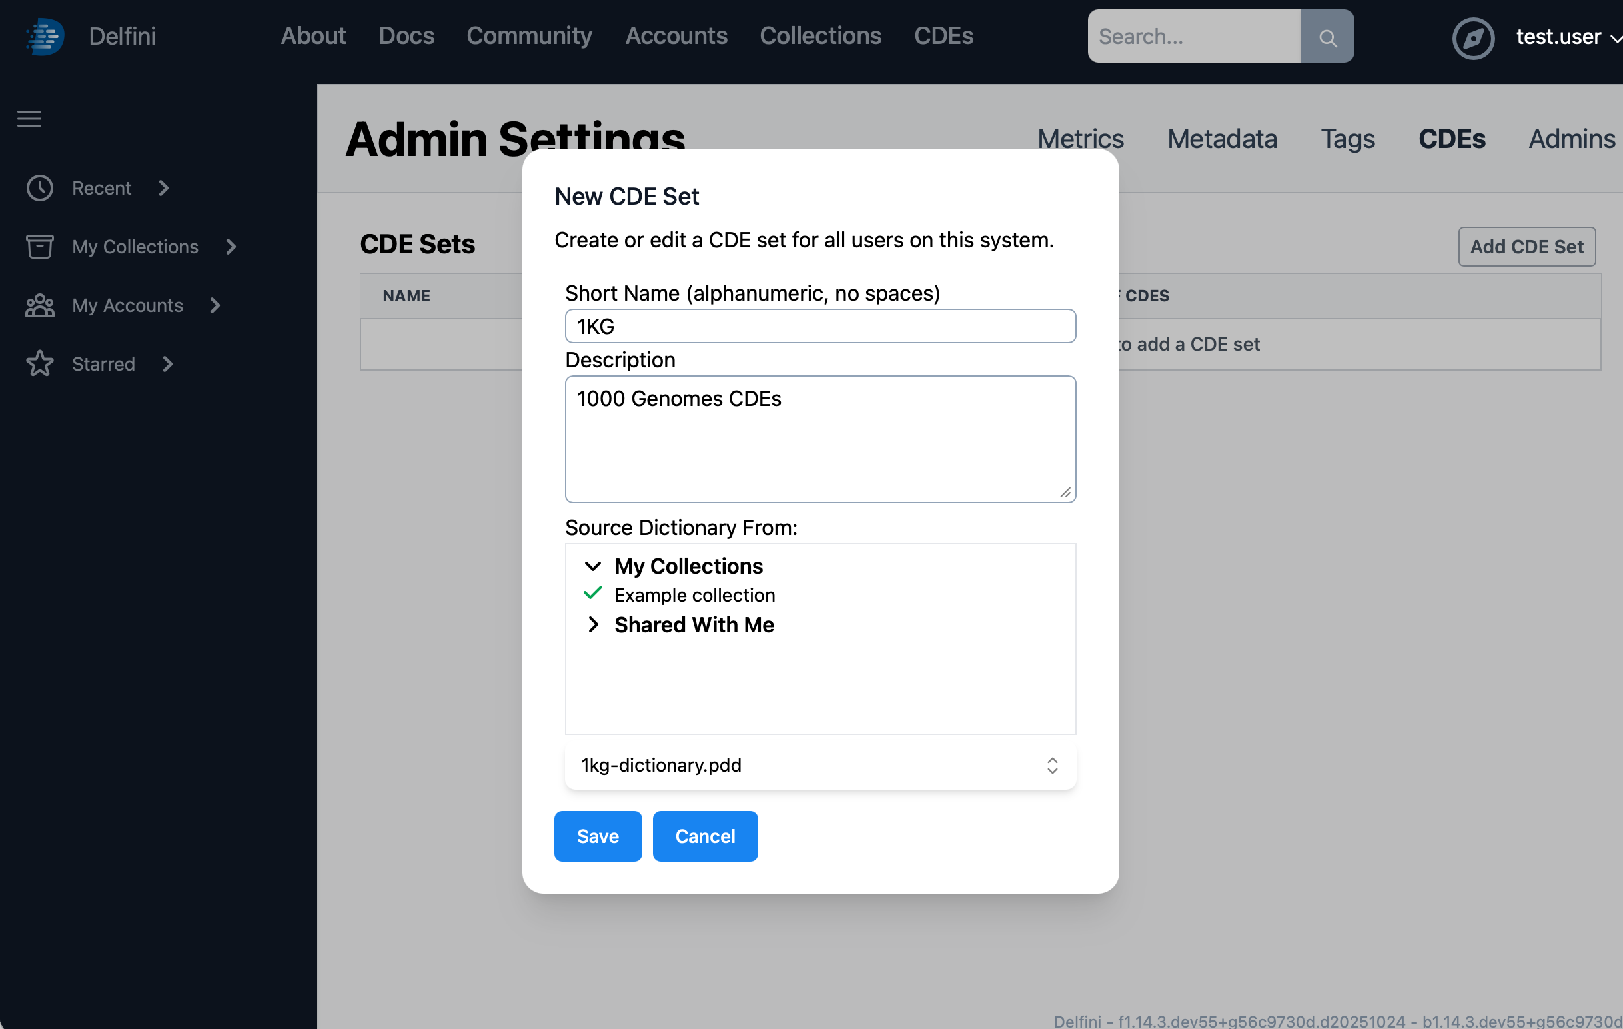Collapse the My Collections tree
This screenshot has height=1029, width=1623.
tap(593, 566)
